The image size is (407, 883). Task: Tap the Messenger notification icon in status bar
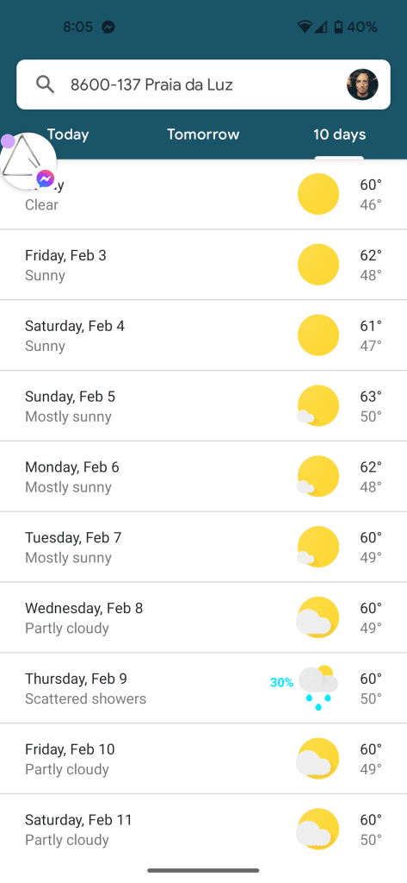pos(108,27)
